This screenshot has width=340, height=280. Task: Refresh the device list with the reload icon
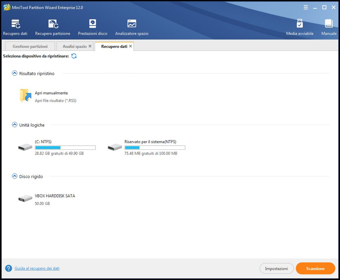(x=74, y=56)
